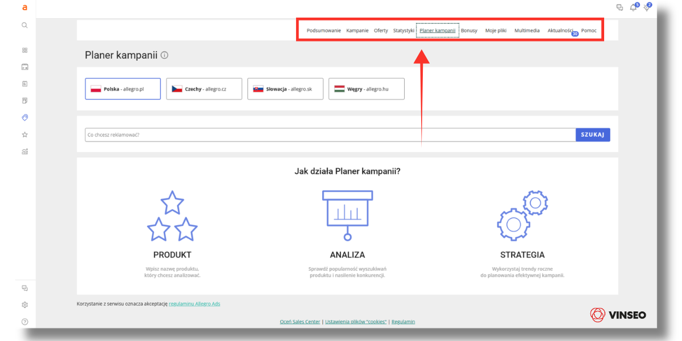This screenshot has width=682, height=341.
Task: Switch to the Kampanie tab
Action: tap(357, 31)
